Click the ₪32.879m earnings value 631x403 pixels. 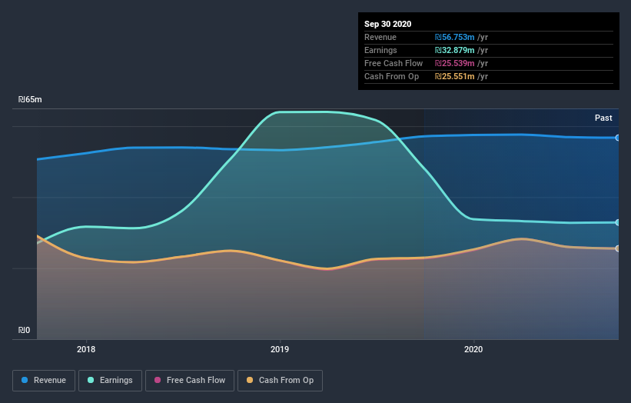pos(454,50)
